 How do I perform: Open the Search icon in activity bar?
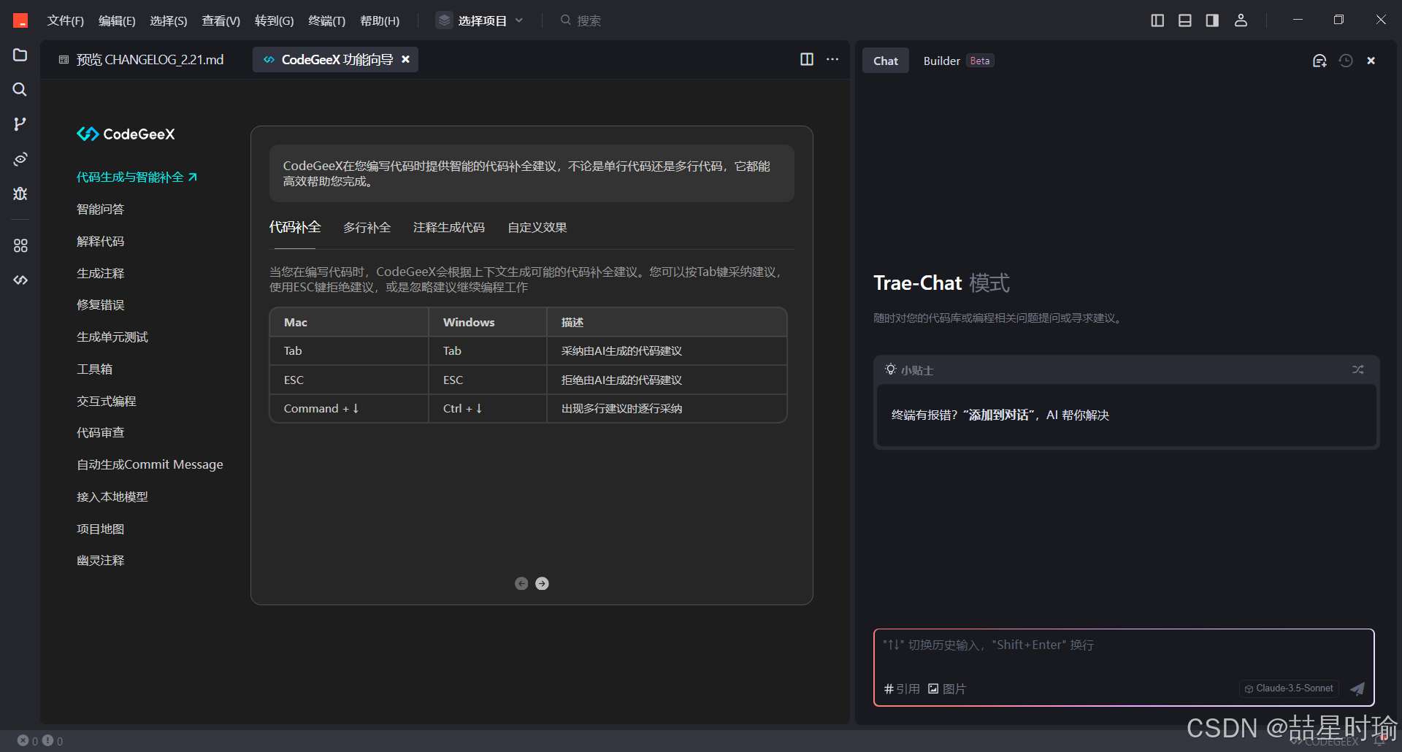tap(20, 89)
